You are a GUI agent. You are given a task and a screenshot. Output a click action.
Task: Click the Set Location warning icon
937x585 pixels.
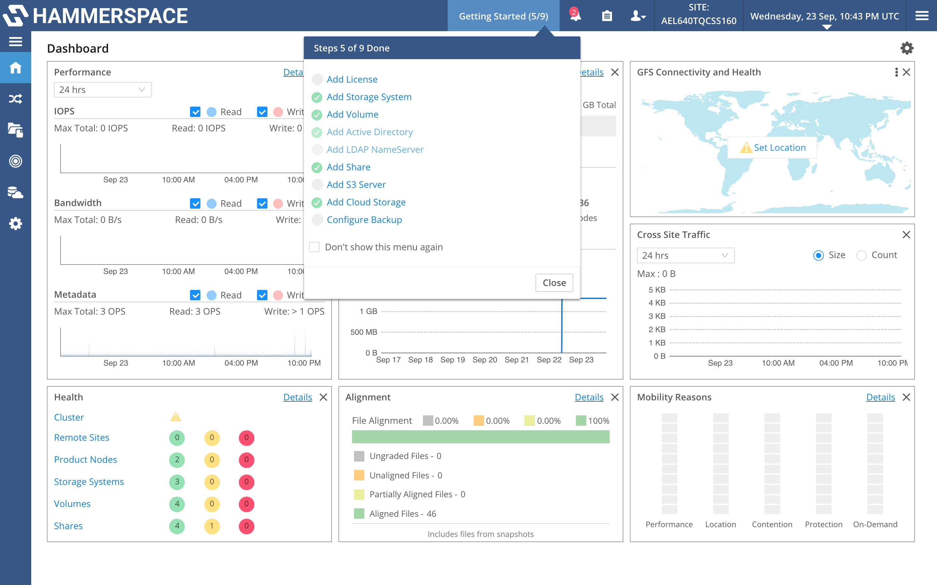(746, 148)
